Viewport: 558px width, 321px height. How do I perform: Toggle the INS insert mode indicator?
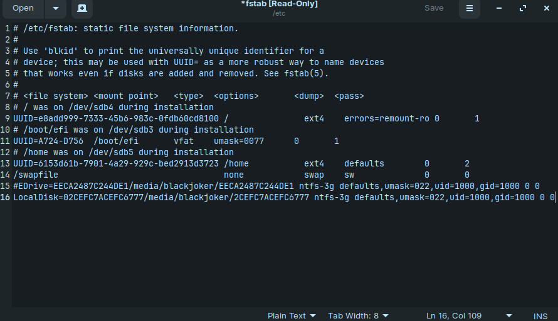[540, 316]
